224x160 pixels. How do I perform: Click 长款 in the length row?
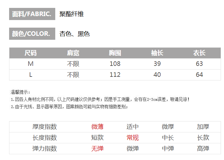[203, 138]
